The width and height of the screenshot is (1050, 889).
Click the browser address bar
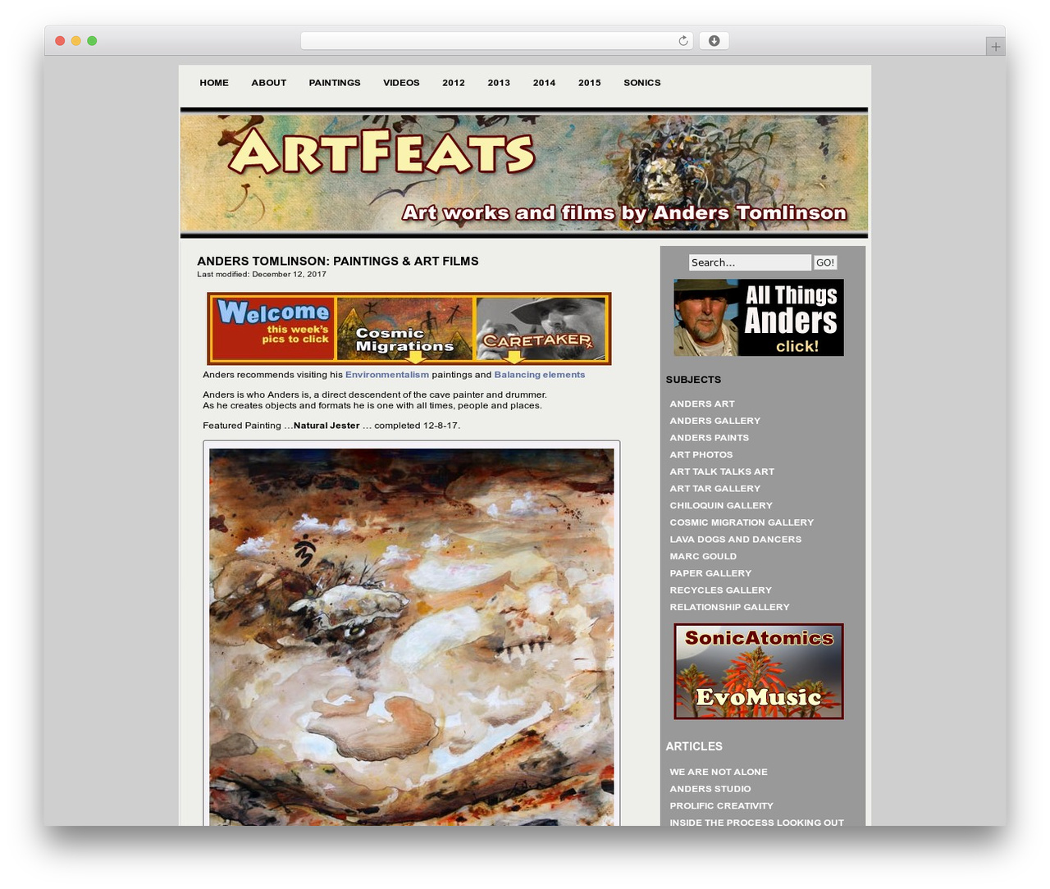click(496, 41)
